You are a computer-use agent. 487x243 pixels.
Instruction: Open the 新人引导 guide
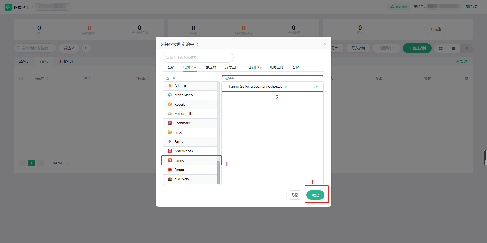[399, 7]
